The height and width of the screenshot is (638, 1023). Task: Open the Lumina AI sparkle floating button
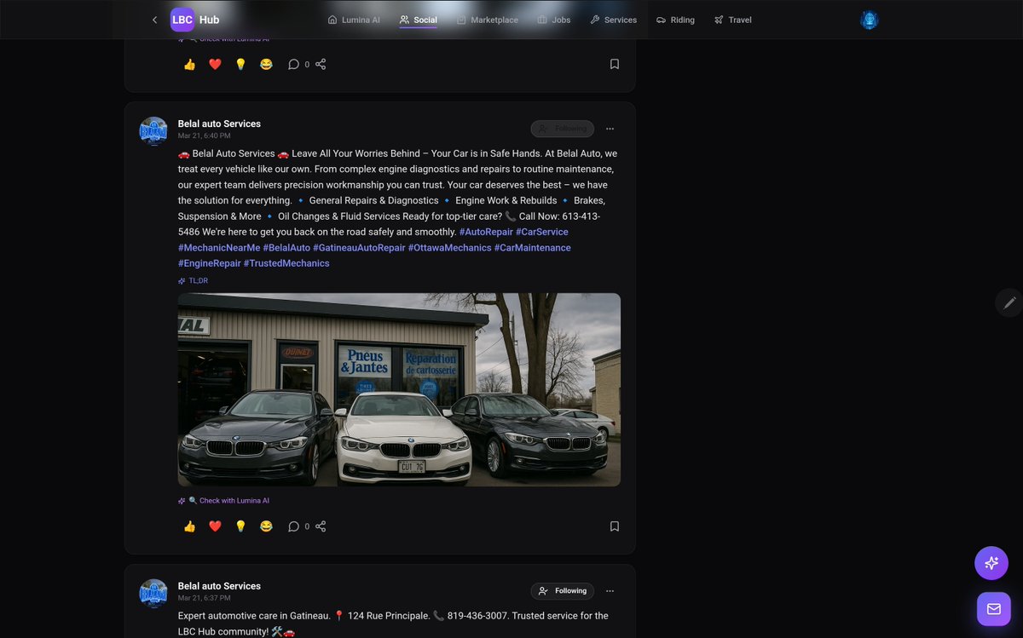[x=991, y=563]
